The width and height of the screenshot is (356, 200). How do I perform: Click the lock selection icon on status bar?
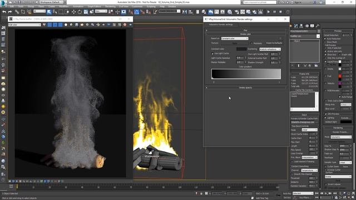(201, 193)
